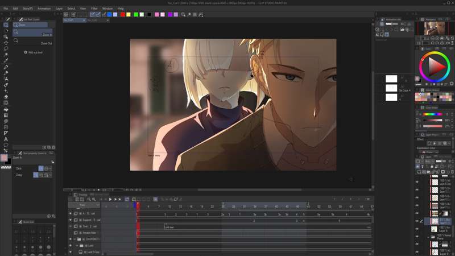This screenshot has width=455, height=256.
Task: Choose the Zoom In sub tool
Action: pyautogui.click(x=32, y=33)
